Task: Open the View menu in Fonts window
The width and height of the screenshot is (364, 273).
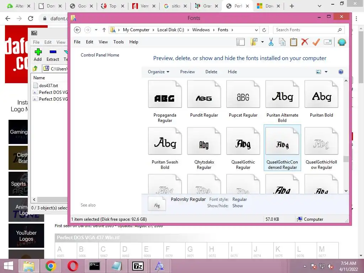Action: pyautogui.click(x=103, y=42)
